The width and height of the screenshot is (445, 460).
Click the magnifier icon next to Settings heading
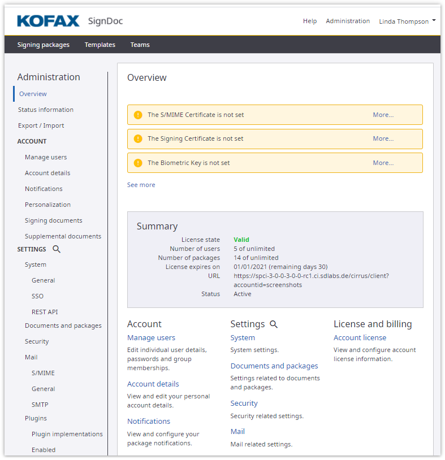274,324
